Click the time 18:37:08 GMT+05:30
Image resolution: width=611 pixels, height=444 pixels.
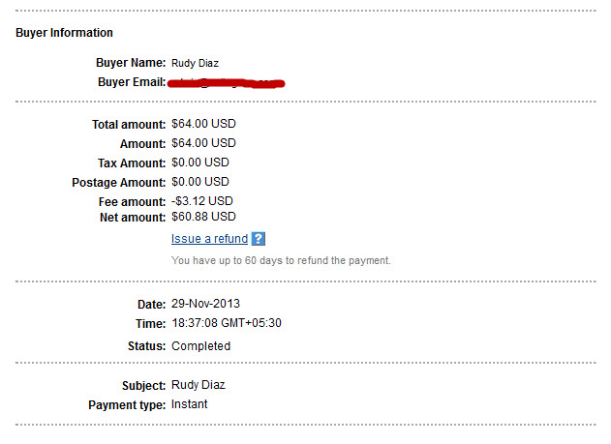[x=227, y=323]
